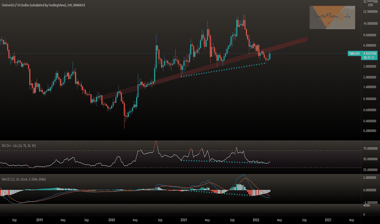Click the 1.4000000 price axis label
Viewport: 380px width, 224px height.
click(370, 87)
